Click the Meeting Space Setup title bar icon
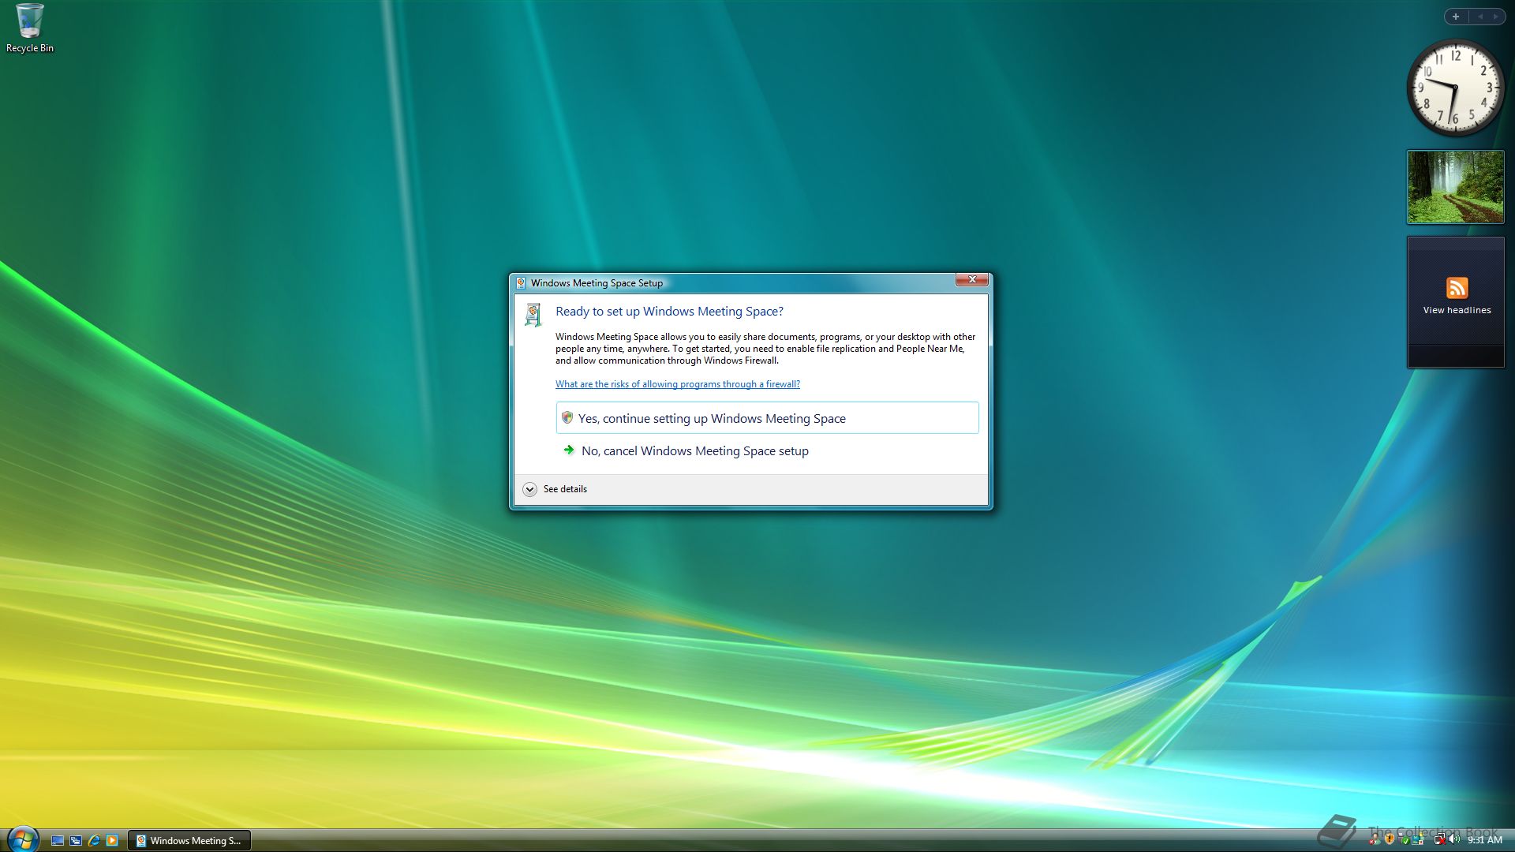 tap(521, 283)
